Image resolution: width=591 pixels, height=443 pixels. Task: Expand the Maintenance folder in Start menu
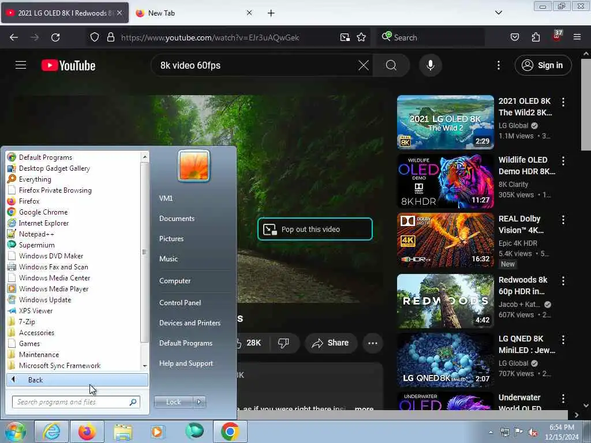coord(74,355)
